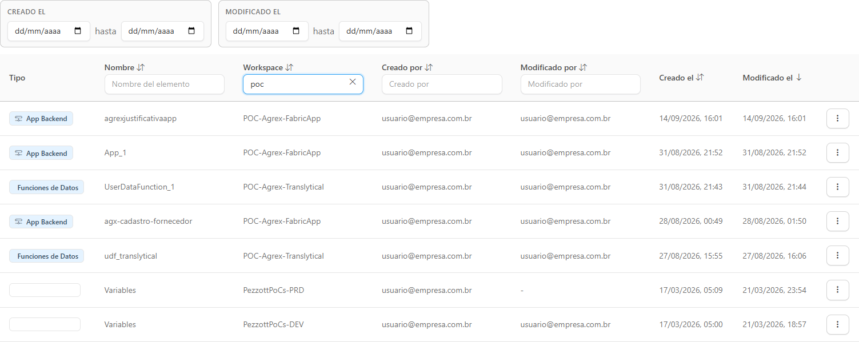The height and width of the screenshot is (342, 859).
Task: Click the MODIFICADO EL filter label
Action: 253,11
